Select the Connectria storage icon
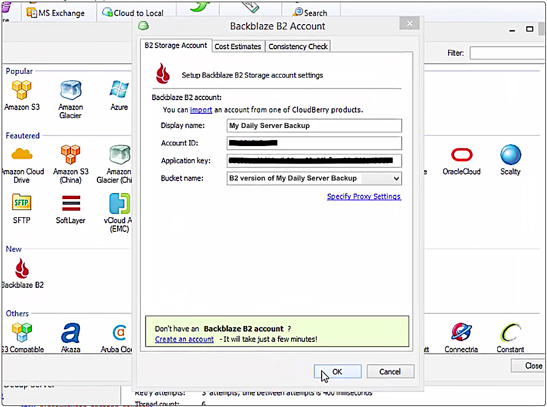This screenshot has height=407, width=547. [x=461, y=332]
